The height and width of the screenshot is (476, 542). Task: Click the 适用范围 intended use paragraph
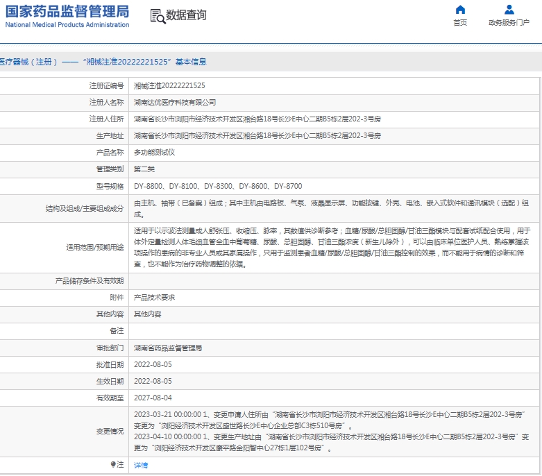pyautogui.click(x=332, y=248)
